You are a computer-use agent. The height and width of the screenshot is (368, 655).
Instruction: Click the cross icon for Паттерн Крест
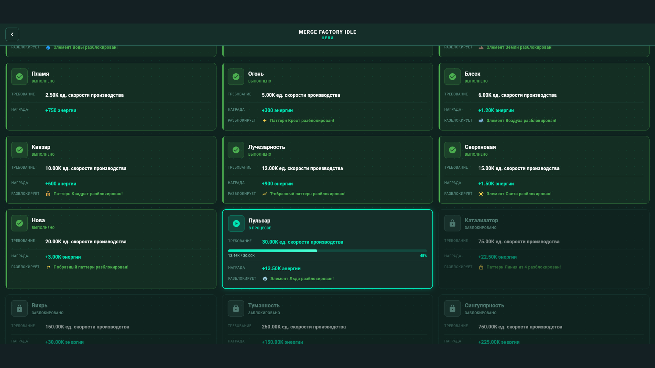click(265, 120)
